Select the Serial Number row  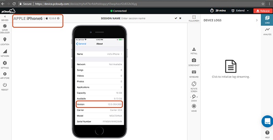(x=99, y=121)
